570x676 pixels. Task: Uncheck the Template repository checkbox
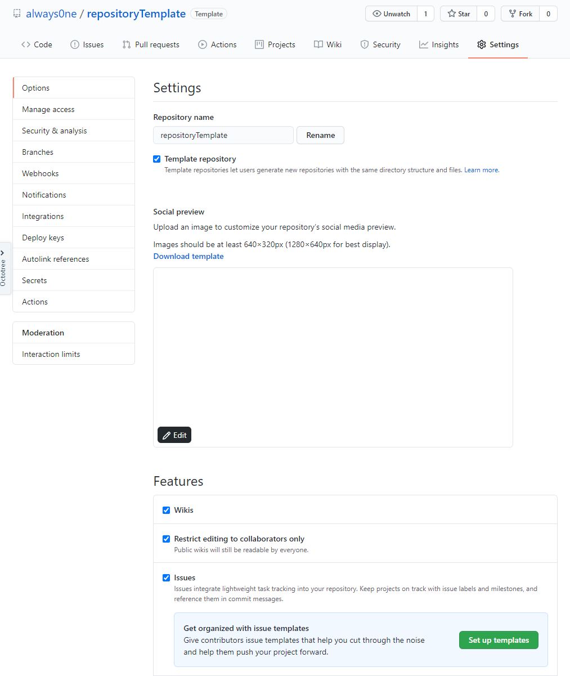coord(157,159)
